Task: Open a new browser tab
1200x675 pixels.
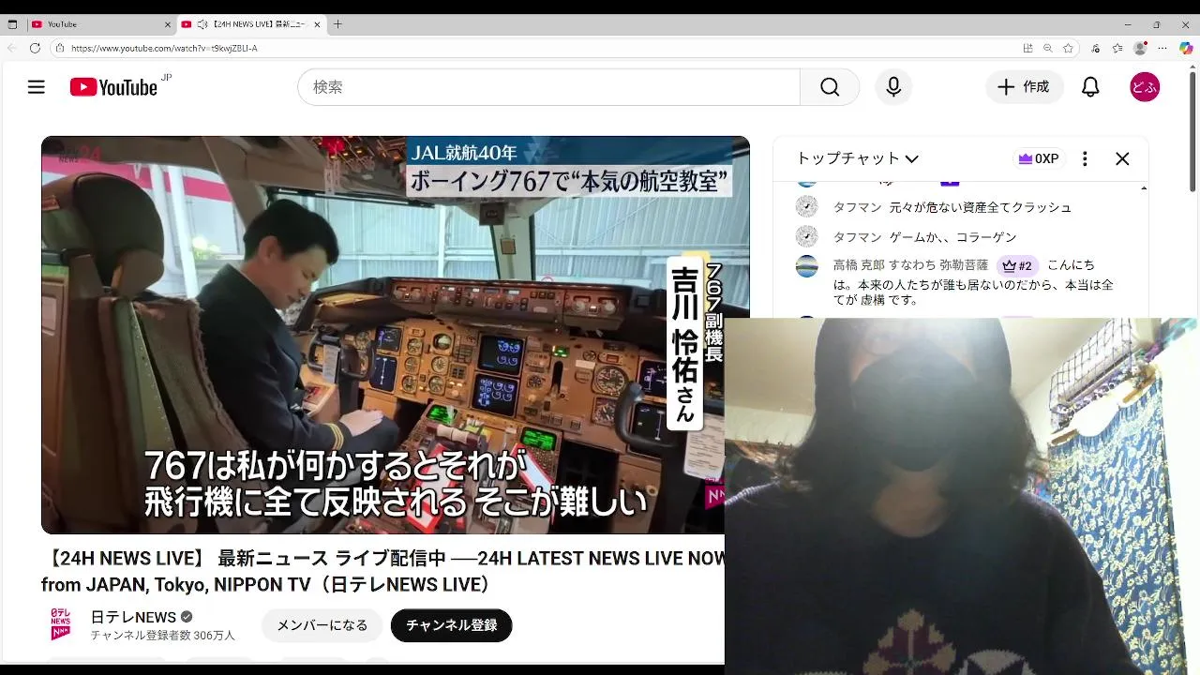Action: click(x=338, y=24)
